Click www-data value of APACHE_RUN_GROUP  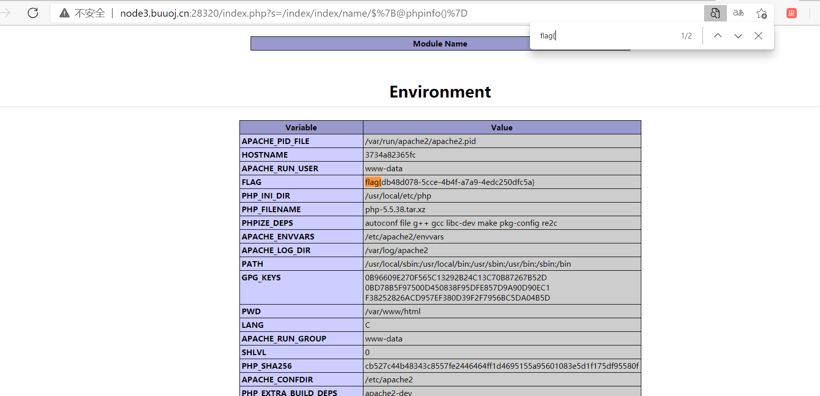pyautogui.click(x=384, y=338)
